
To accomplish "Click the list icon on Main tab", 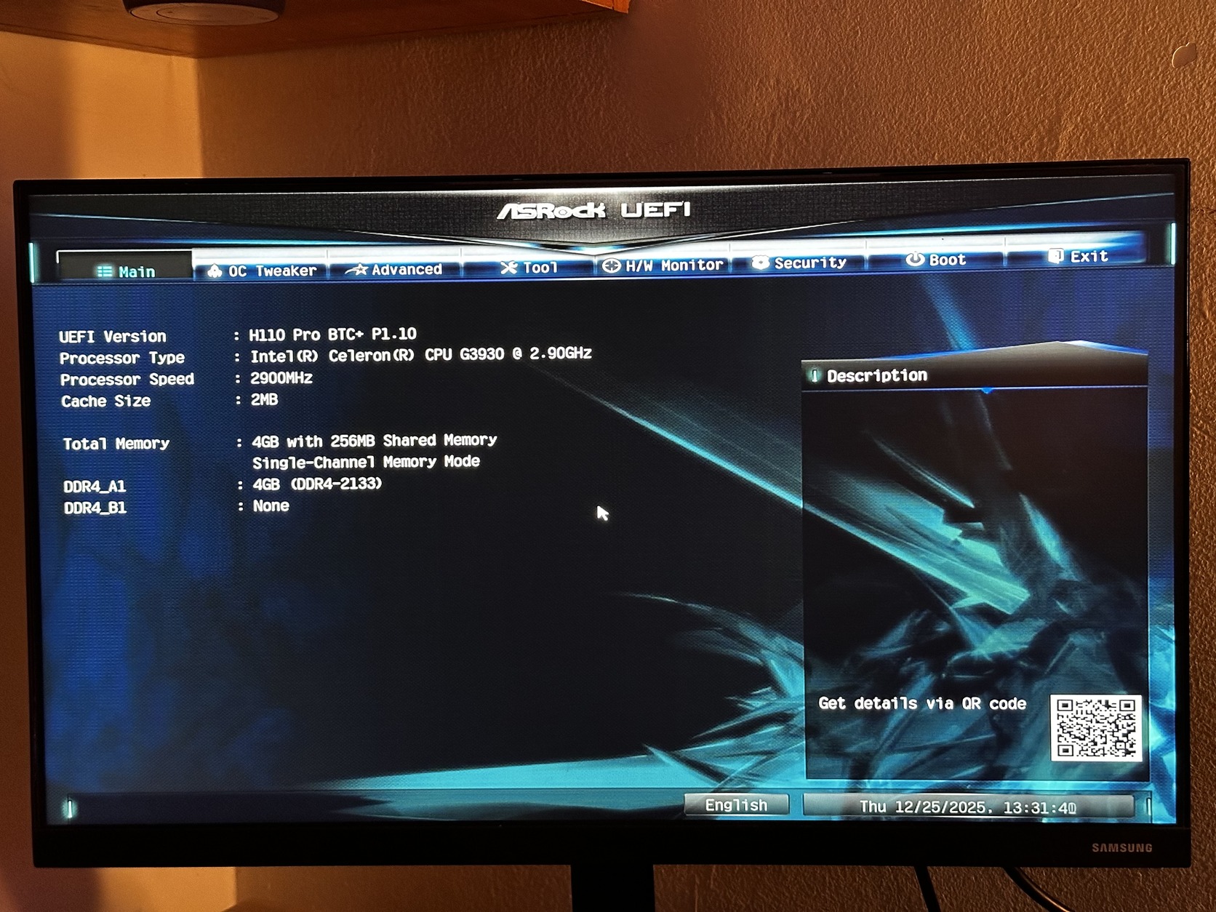I will (x=103, y=271).
